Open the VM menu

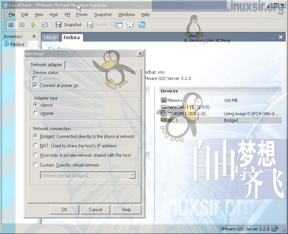(67, 15)
